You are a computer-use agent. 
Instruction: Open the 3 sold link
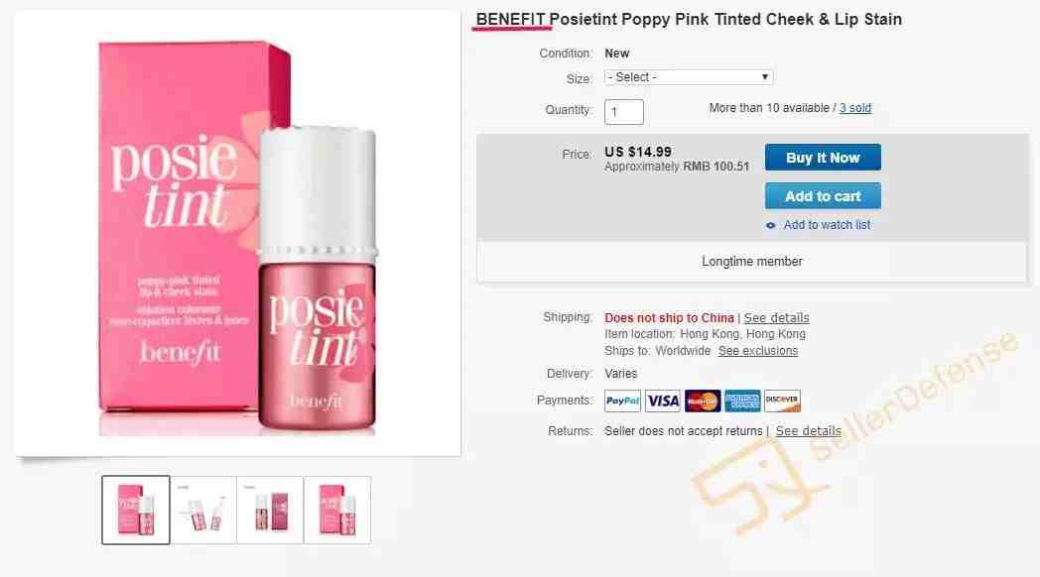pyautogui.click(x=855, y=108)
